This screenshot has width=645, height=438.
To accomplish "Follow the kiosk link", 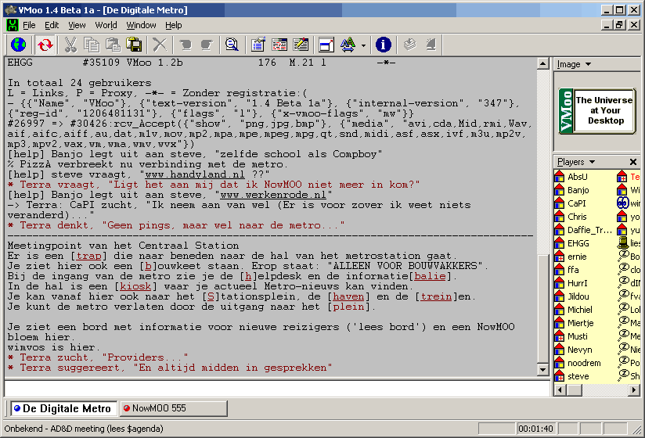I will (135, 286).
